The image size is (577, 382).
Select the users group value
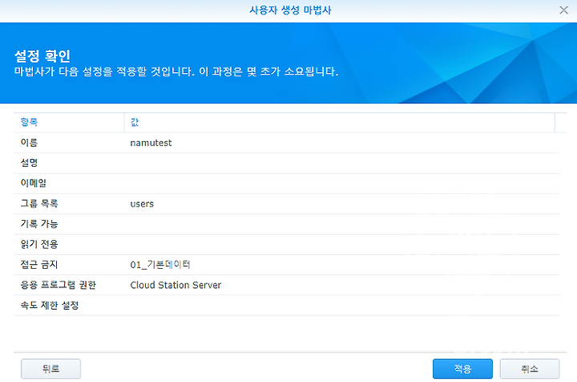click(x=142, y=204)
